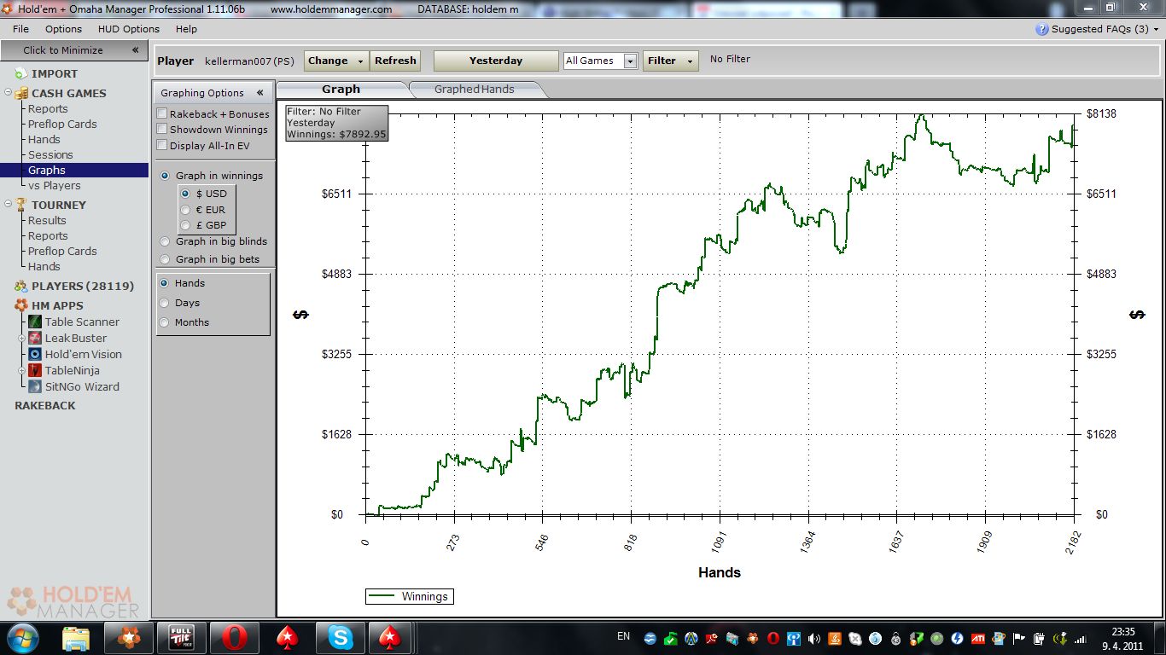
Task: Select Sessions in the Cash Games tree
Action: (50, 154)
